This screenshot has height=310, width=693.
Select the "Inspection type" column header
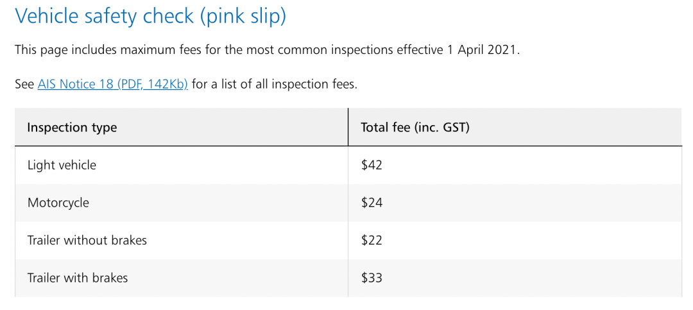point(72,128)
